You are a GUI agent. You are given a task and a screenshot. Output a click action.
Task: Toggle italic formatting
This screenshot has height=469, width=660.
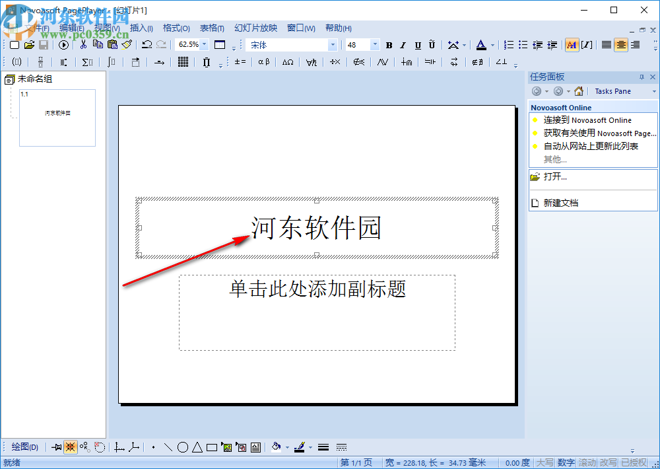[x=403, y=44]
